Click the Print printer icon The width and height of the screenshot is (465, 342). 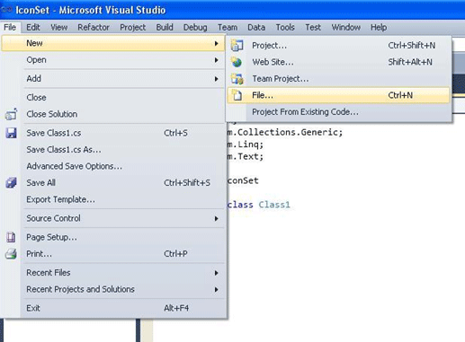[11, 254]
